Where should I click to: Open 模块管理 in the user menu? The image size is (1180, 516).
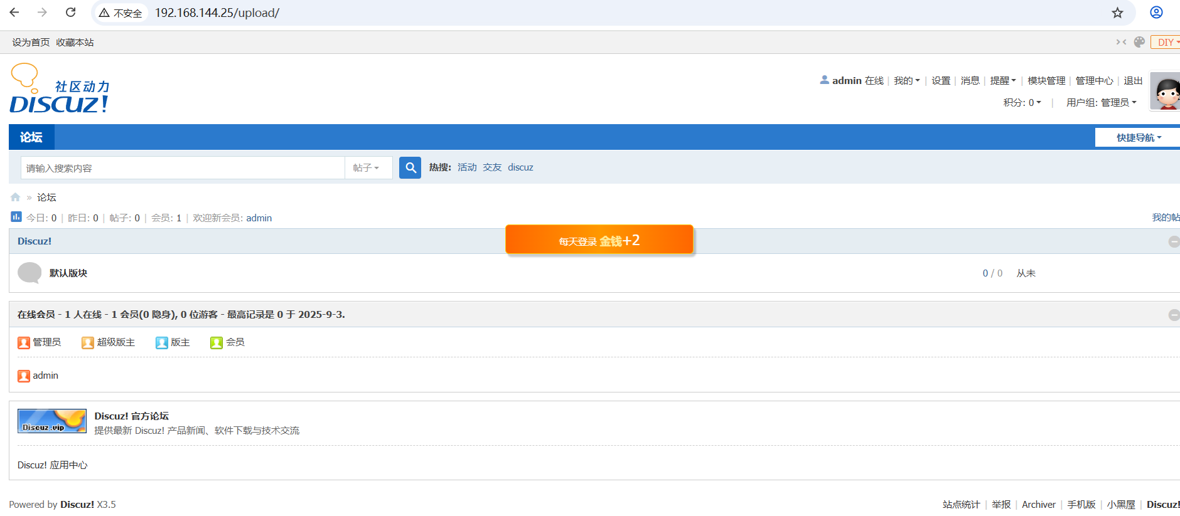pos(1046,81)
